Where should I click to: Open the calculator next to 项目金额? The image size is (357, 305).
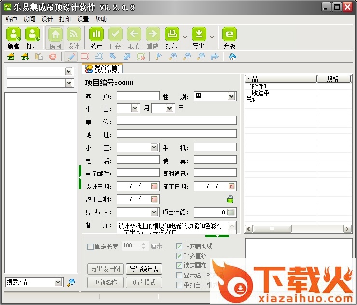[231, 212]
